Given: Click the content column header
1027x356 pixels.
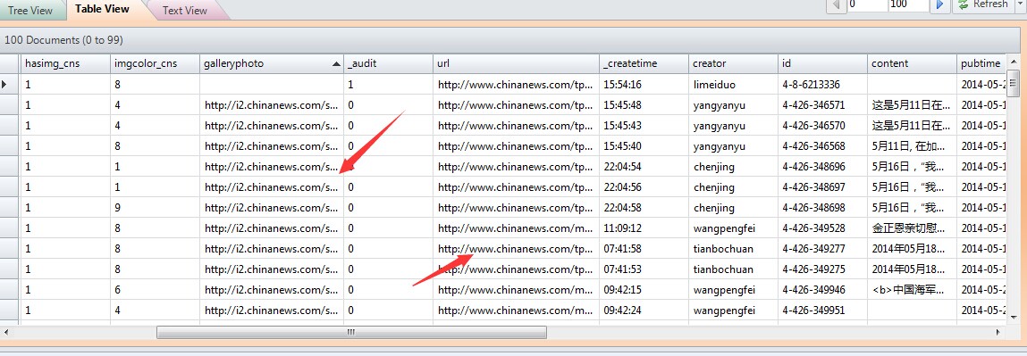Looking at the screenshot, I should (912, 63).
